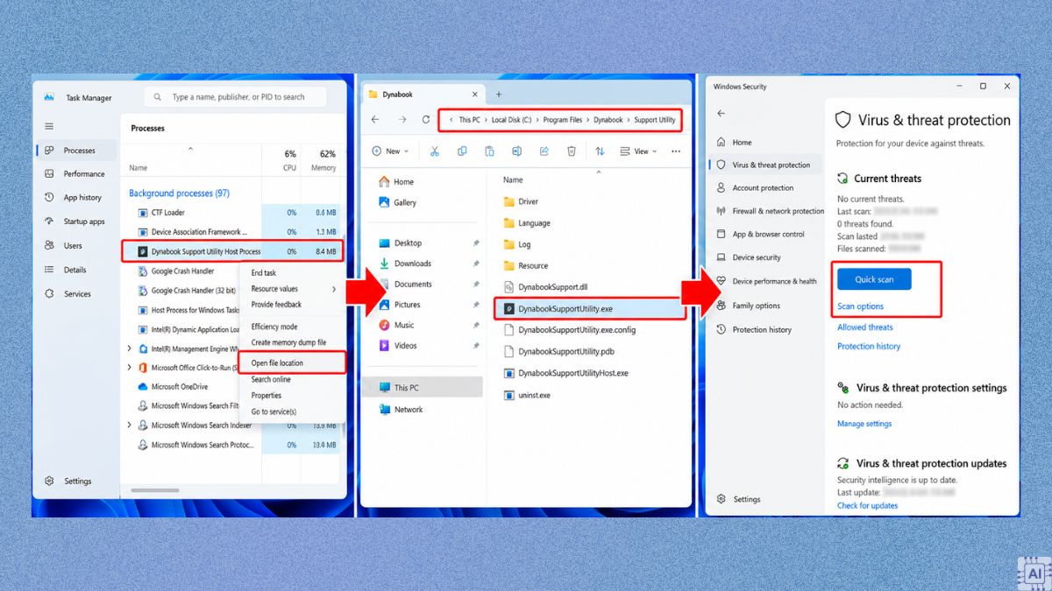1052x591 pixels.
Task: Click the File Explorer address bar path
Action: point(559,120)
